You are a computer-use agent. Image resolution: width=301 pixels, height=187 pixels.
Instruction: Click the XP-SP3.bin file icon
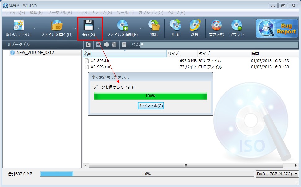coord(87,61)
